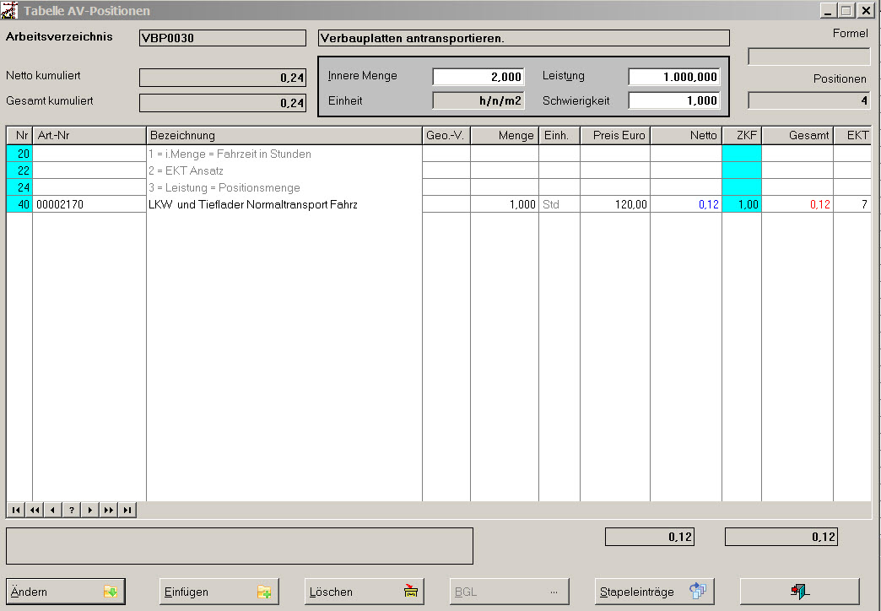Image resolution: width=881 pixels, height=611 pixels.
Task: Step to next record arrow
Action: tap(90, 510)
